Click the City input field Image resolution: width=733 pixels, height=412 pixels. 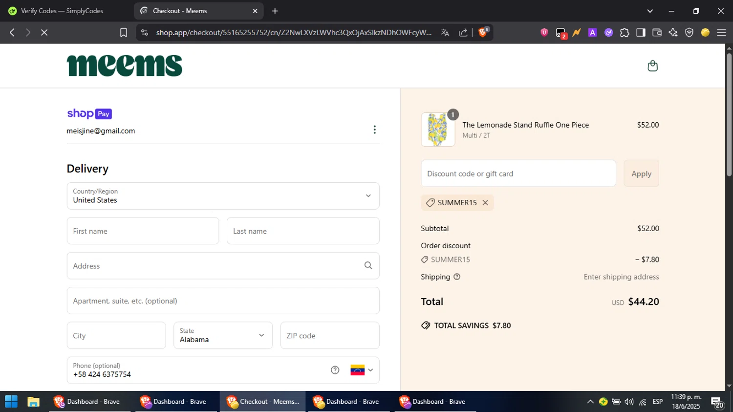(x=116, y=335)
